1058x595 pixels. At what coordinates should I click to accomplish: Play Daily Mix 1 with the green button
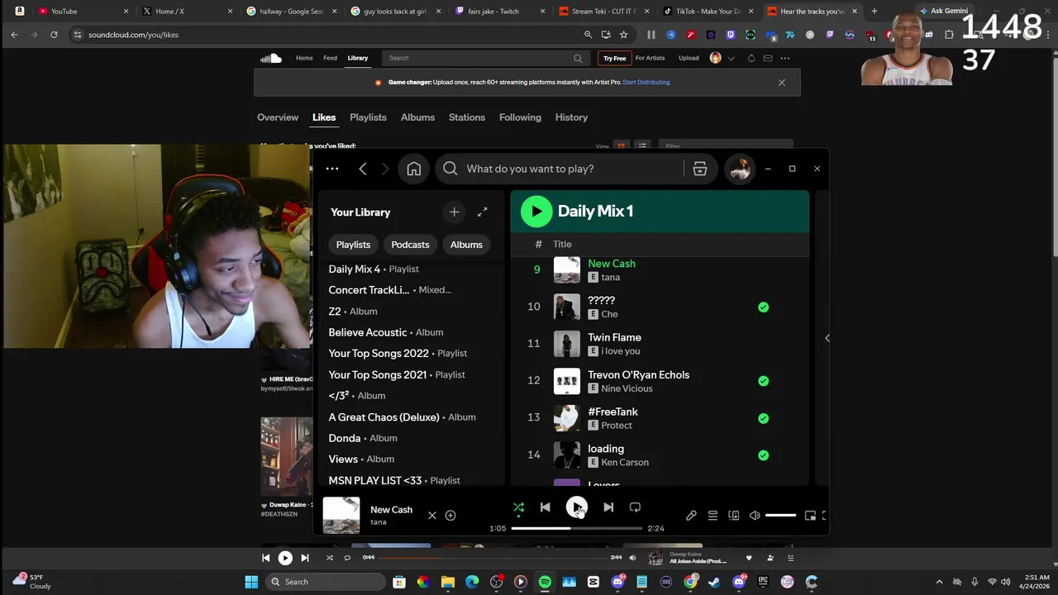tap(536, 212)
